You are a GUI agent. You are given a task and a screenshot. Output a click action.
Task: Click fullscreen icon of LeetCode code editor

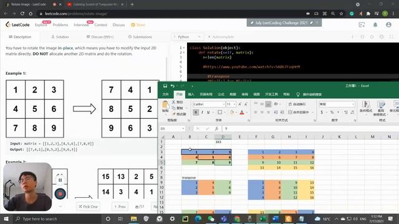pos(392,37)
